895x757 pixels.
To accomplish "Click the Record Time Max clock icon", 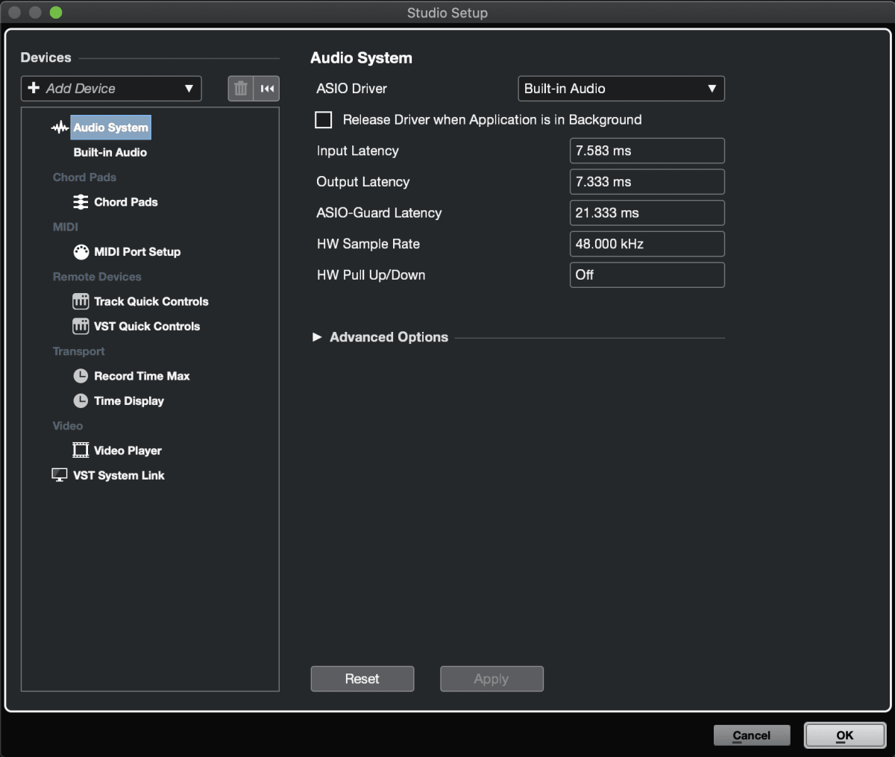I will click(x=81, y=376).
